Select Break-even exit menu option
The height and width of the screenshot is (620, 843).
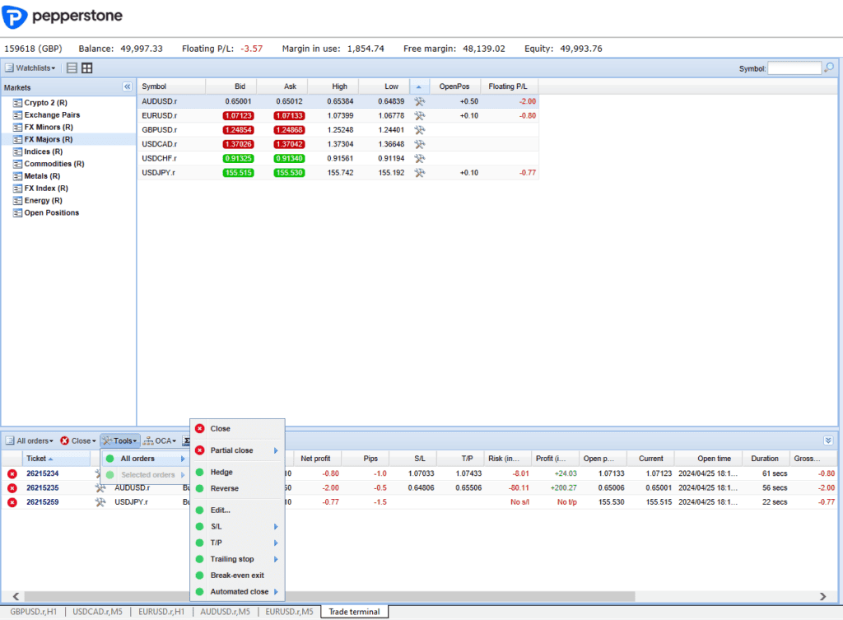point(237,576)
